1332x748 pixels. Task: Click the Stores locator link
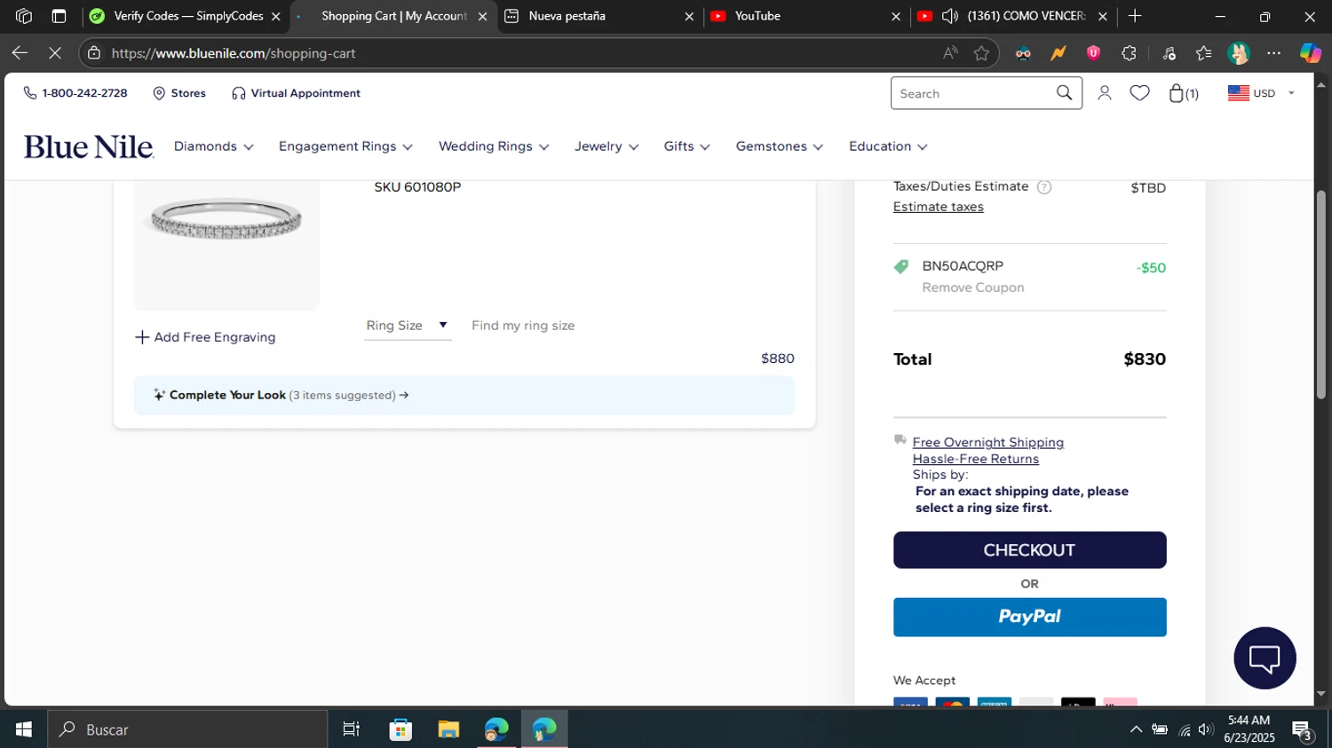click(179, 93)
